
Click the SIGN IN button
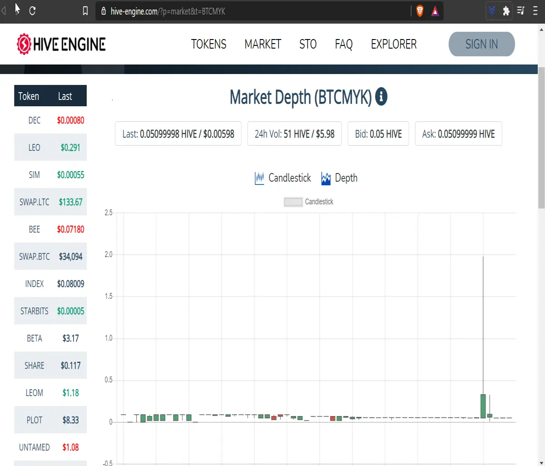(482, 44)
